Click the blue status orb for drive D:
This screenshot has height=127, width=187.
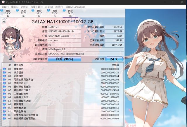point(17,11)
